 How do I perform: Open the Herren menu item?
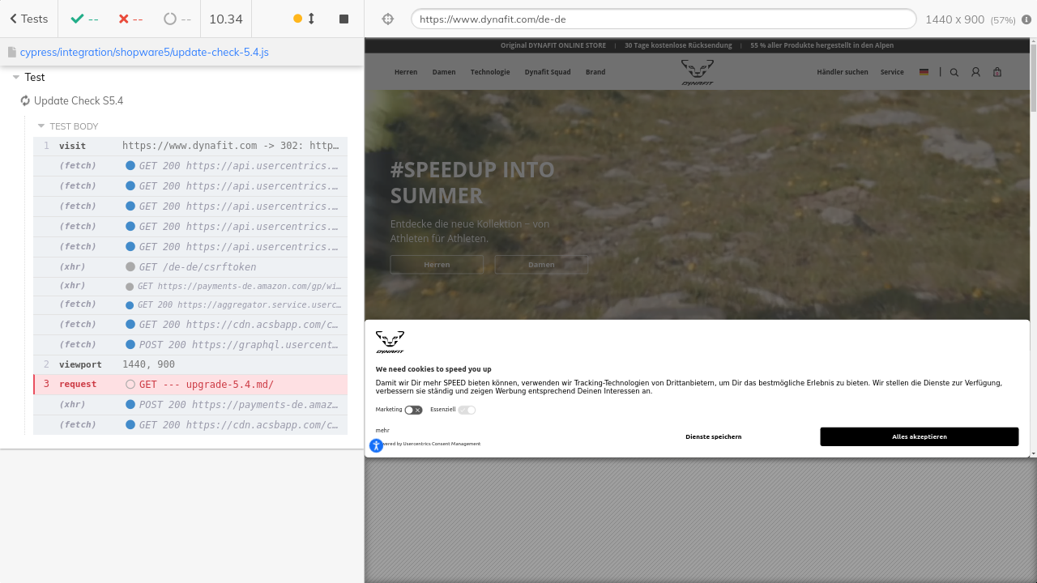[x=406, y=72]
